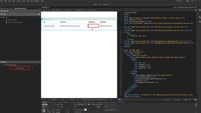The height and width of the screenshot is (113, 201).
Task: Toggle the App Structure eye visibility icon
Action: (x=36, y=14)
